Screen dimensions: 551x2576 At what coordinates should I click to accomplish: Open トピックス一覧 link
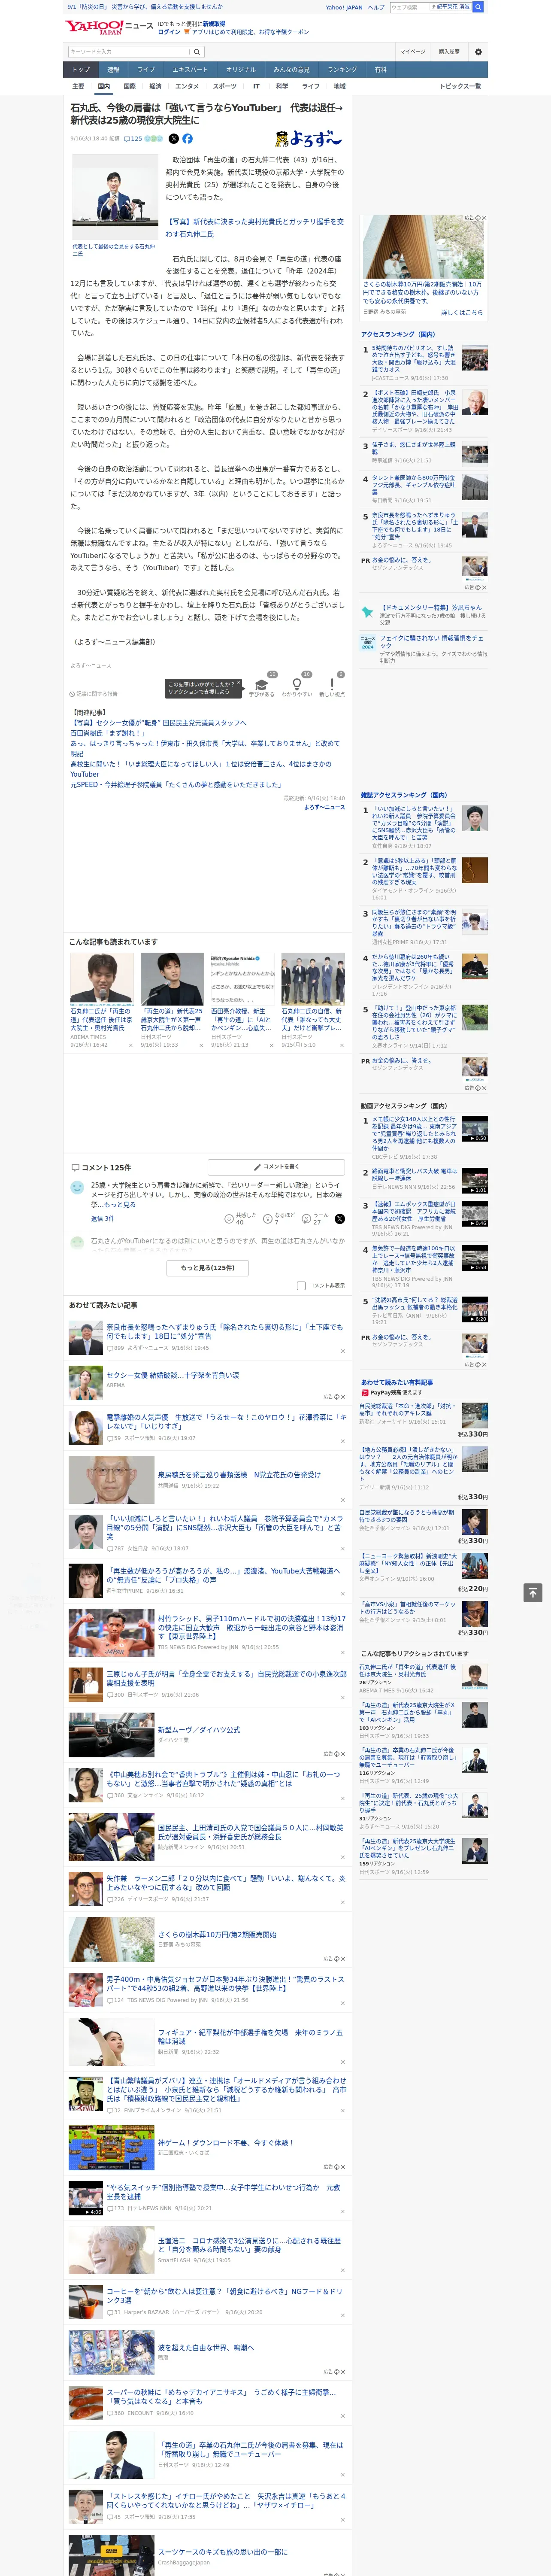[x=460, y=86]
